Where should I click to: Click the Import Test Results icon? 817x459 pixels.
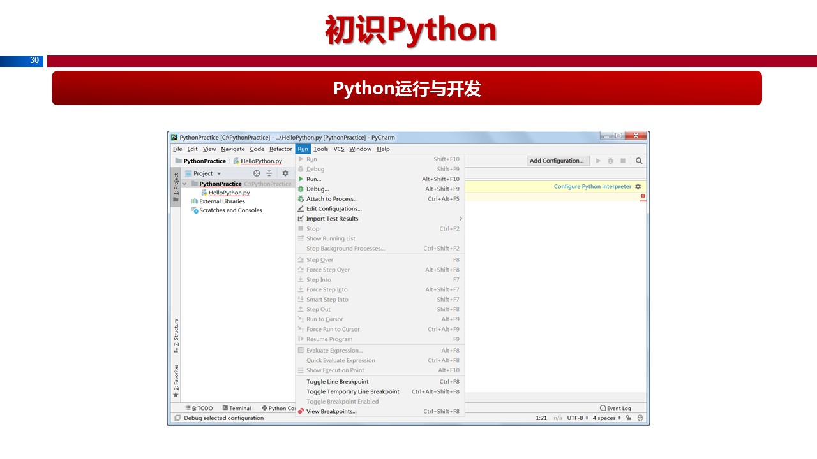301,219
